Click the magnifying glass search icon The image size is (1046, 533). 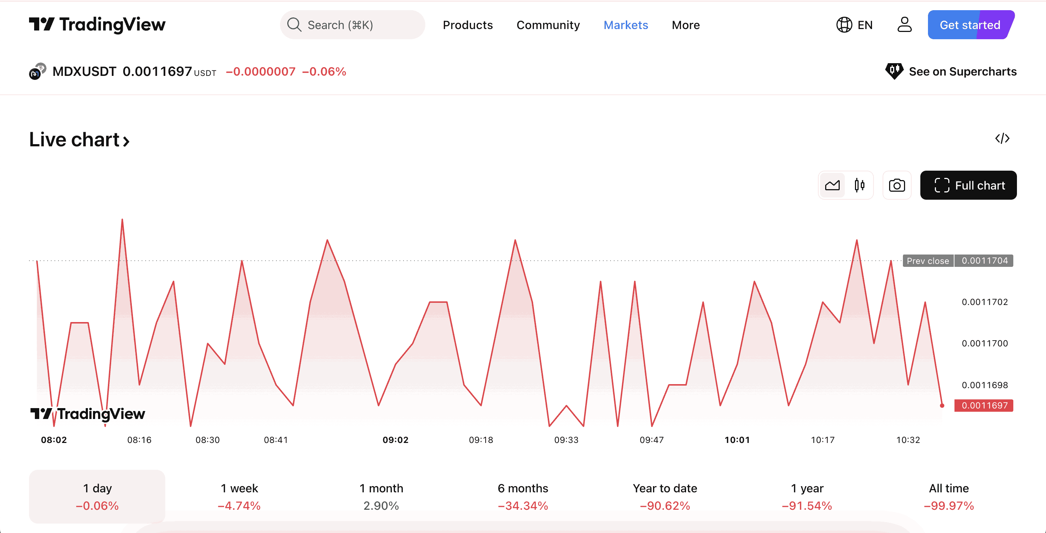click(294, 25)
